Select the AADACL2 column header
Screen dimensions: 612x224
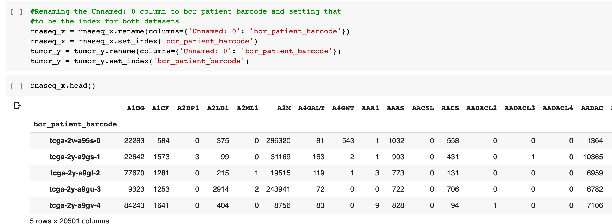(482, 108)
